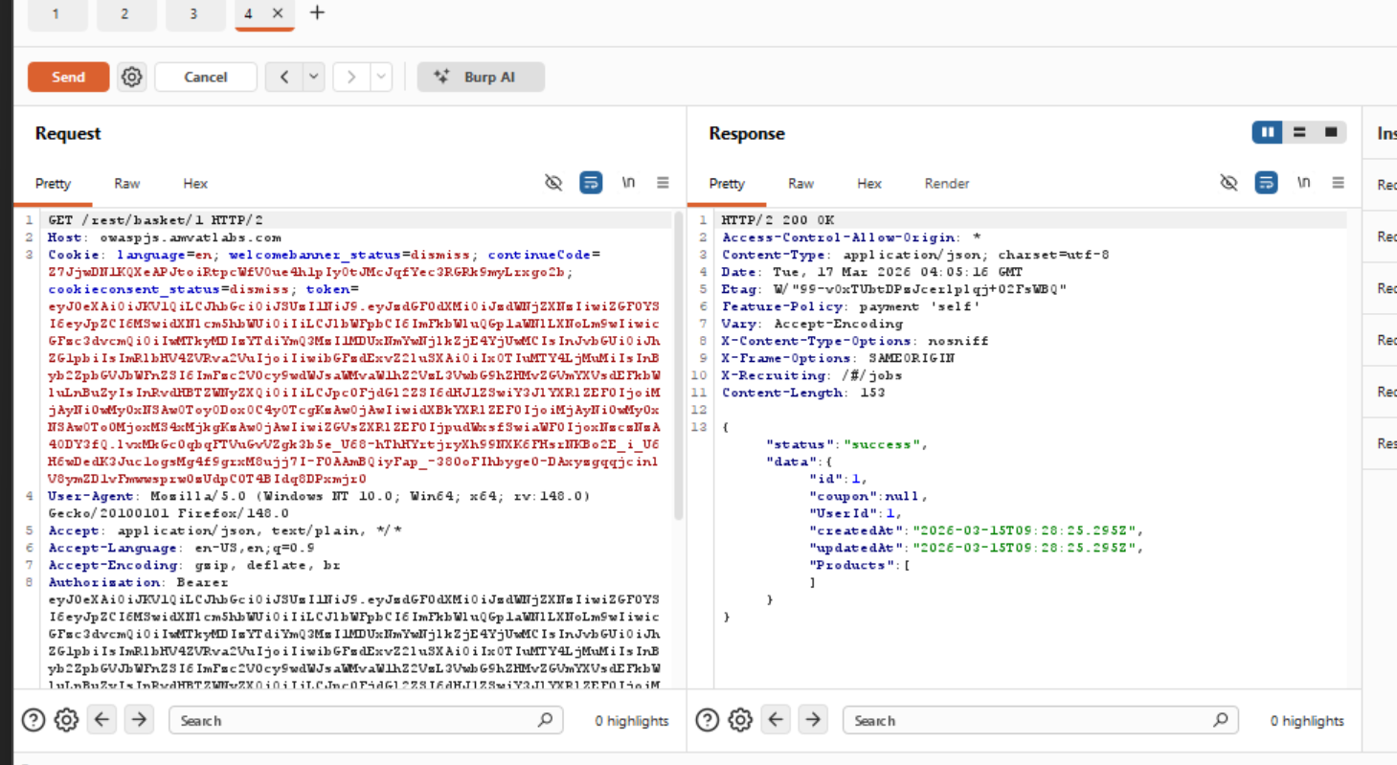Go to next match in Response search
The width and height of the screenshot is (1397, 765).
pyautogui.click(x=812, y=720)
